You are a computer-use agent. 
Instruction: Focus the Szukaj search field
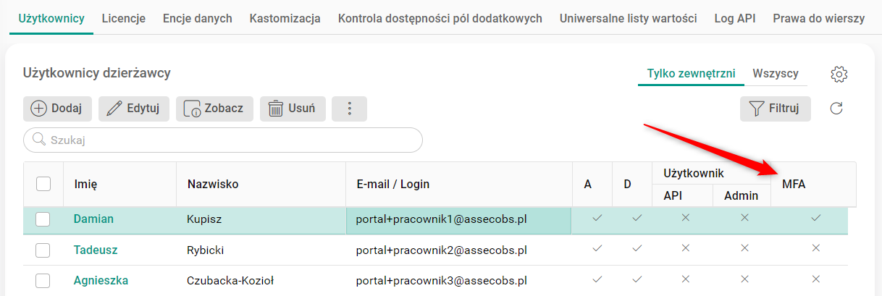pos(223,140)
